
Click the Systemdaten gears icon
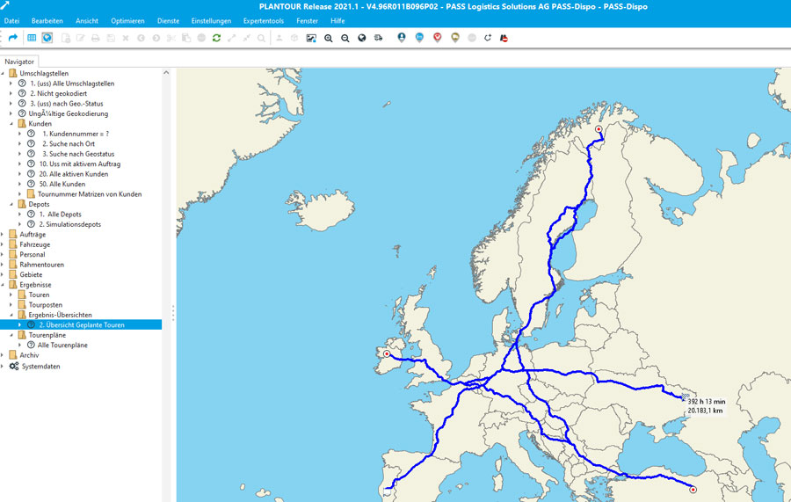coord(13,367)
